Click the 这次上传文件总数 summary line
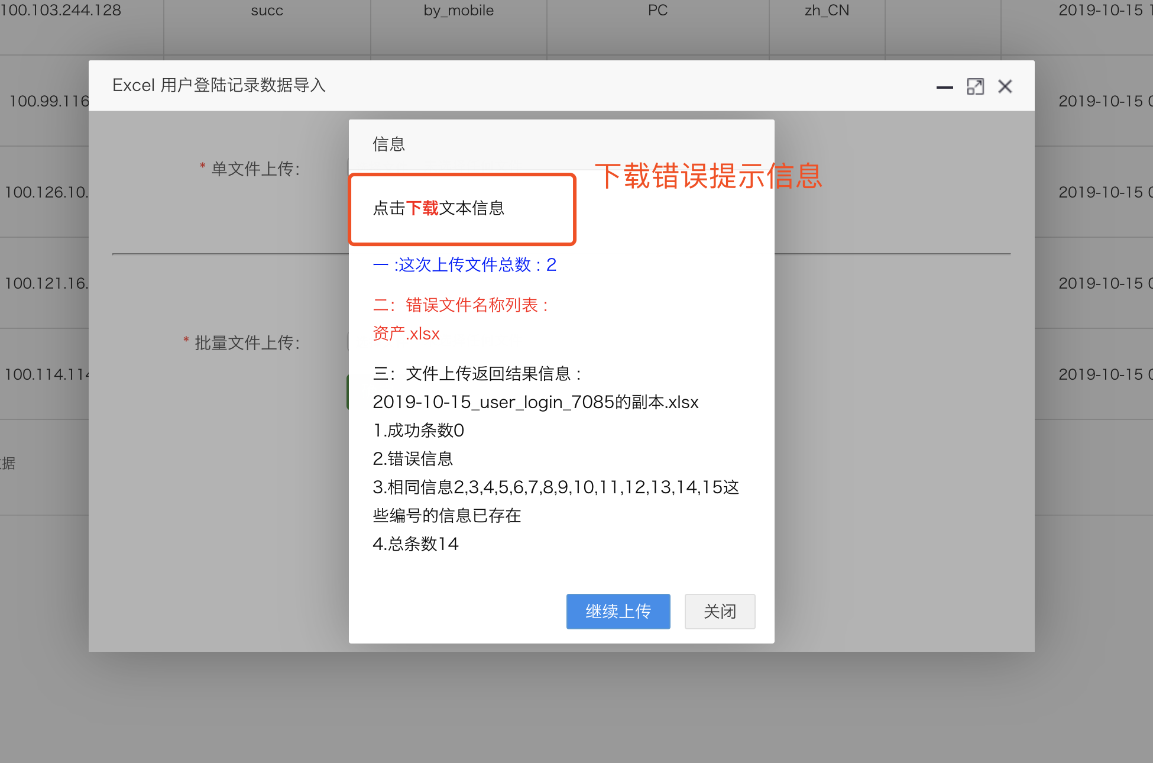1153x763 pixels. (465, 265)
